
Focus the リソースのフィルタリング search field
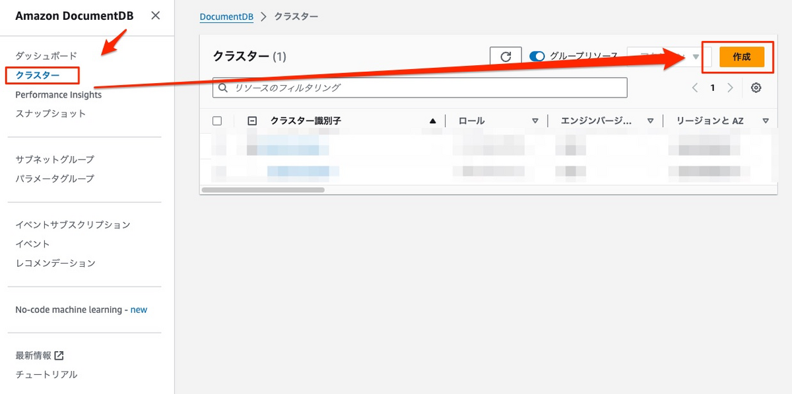pyautogui.click(x=420, y=88)
